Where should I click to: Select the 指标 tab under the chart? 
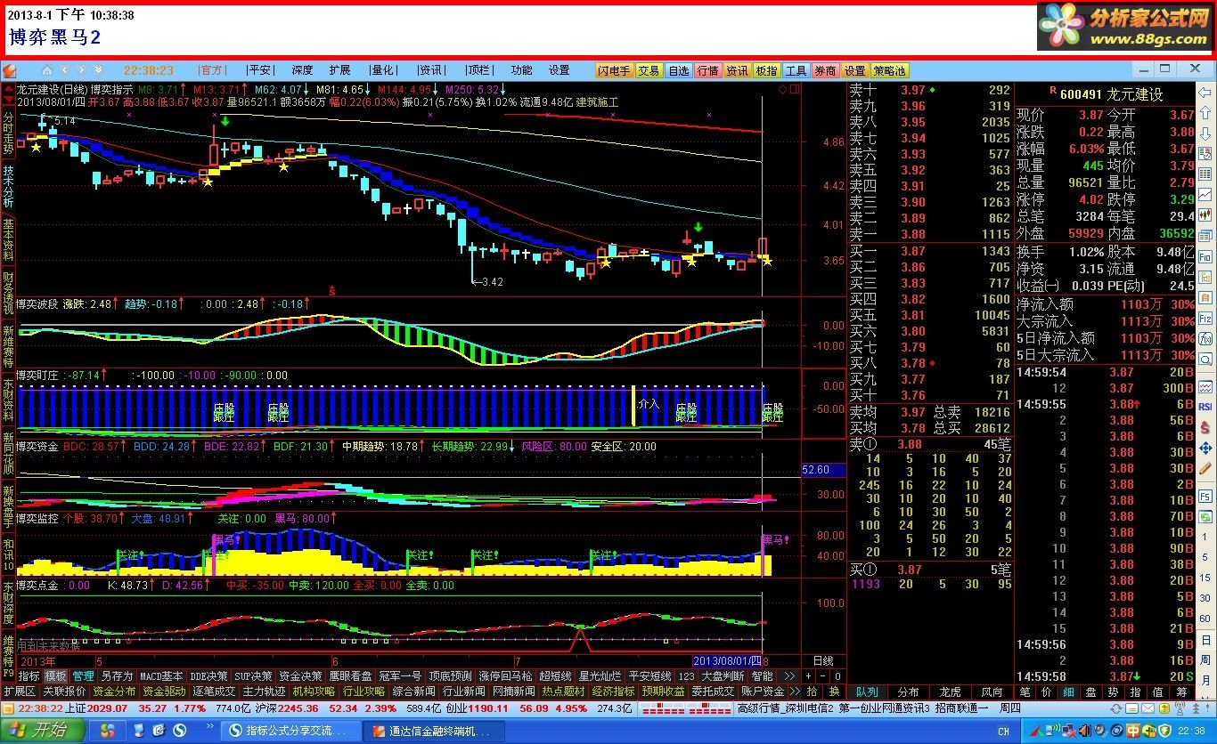pos(29,676)
